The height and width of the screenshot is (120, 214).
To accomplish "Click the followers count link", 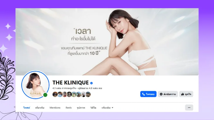I will (x=90, y=88).
